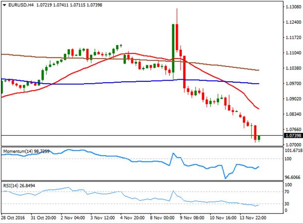Image resolution: width=303 pixels, height=223 pixels.
Task: Click the 1.11720 price axis label
Action: 294,38
